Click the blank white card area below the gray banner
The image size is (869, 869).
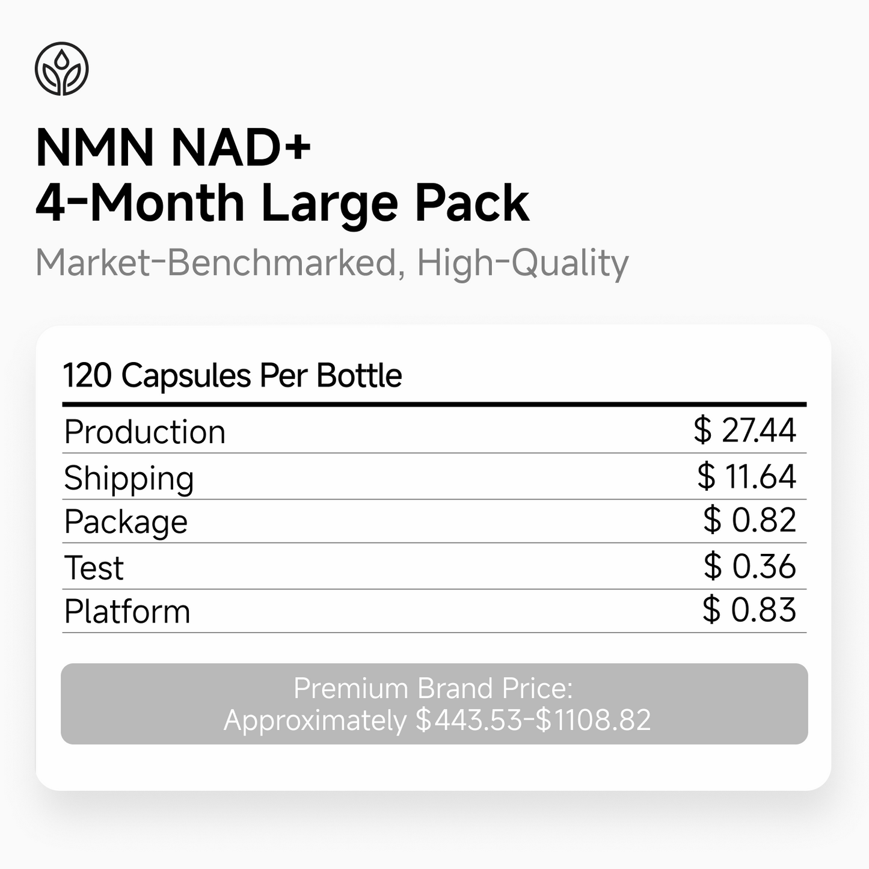tap(433, 767)
